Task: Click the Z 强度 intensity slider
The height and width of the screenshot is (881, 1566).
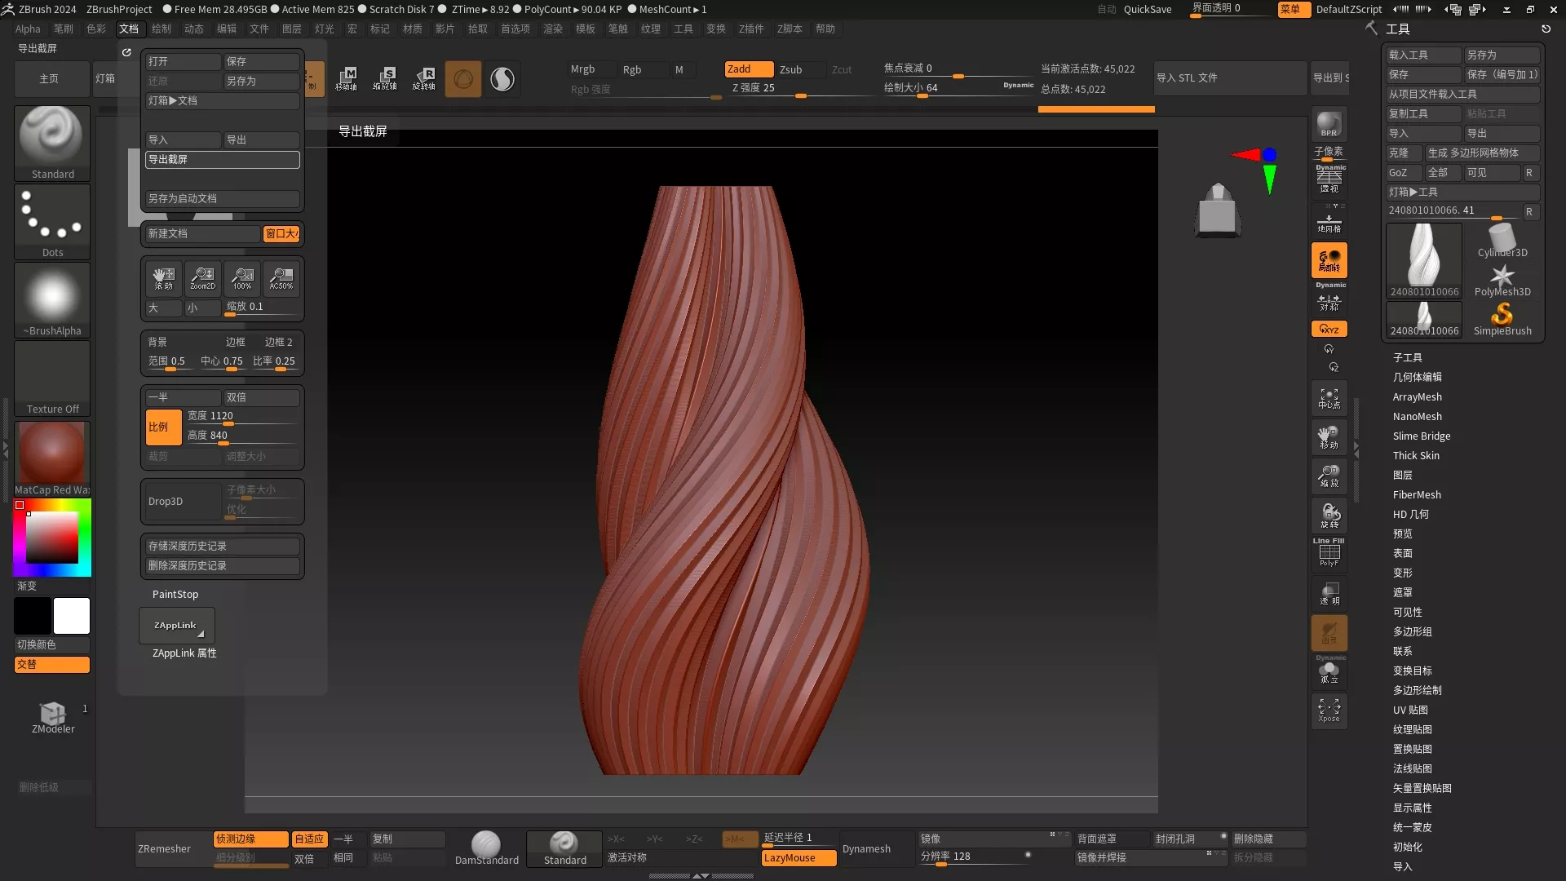Action: [x=800, y=89]
